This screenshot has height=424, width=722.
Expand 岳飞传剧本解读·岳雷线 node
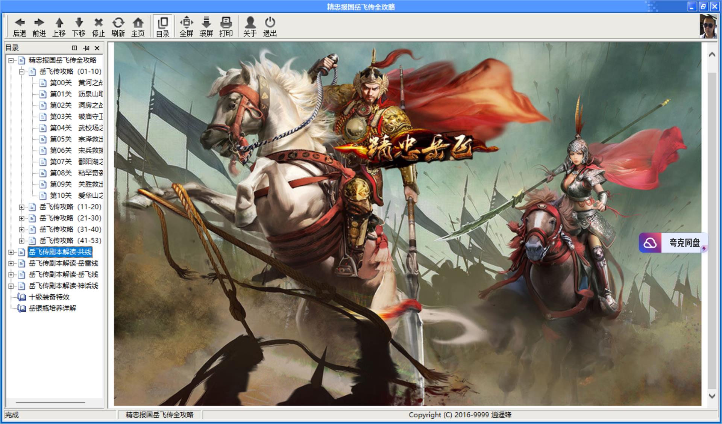(x=11, y=263)
